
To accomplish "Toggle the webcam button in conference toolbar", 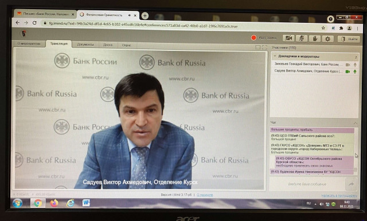I will pyautogui.click(x=288, y=38).
